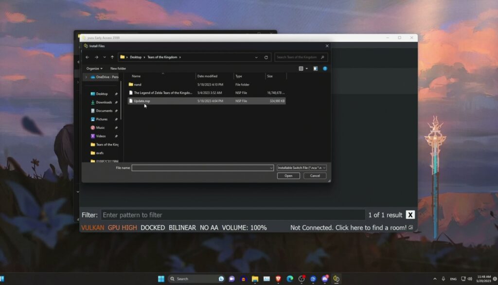Image resolution: width=498 pixels, height=285 pixels.
Task: Cancel the Install Files dialog
Action: [315, 176]
